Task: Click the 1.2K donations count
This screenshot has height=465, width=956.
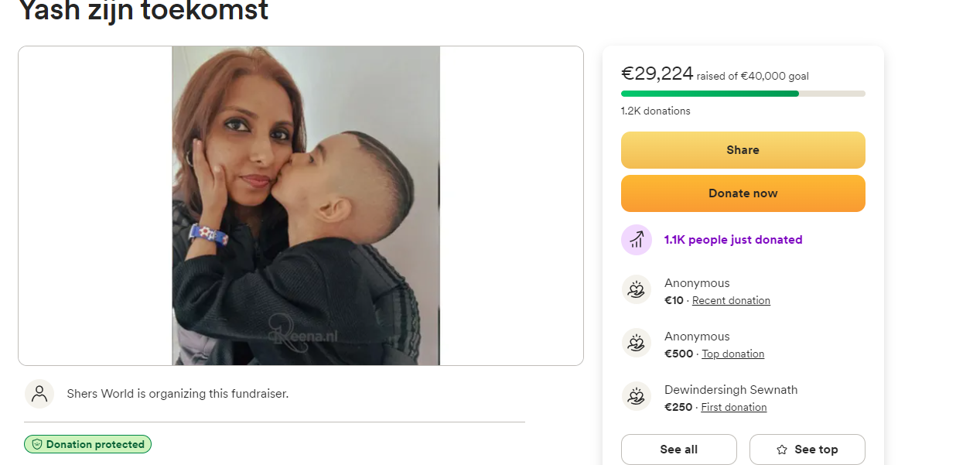Action: click(655, 111)
